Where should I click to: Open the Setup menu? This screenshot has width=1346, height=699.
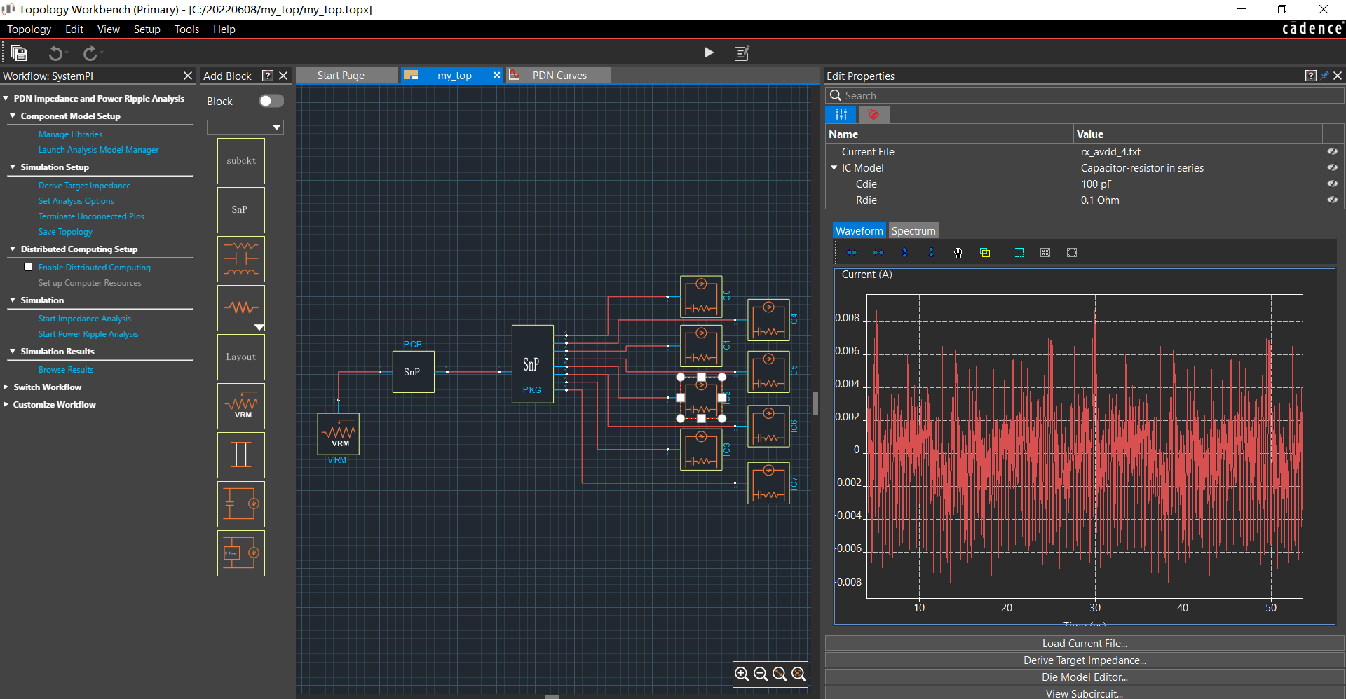(x=147, y=29)
